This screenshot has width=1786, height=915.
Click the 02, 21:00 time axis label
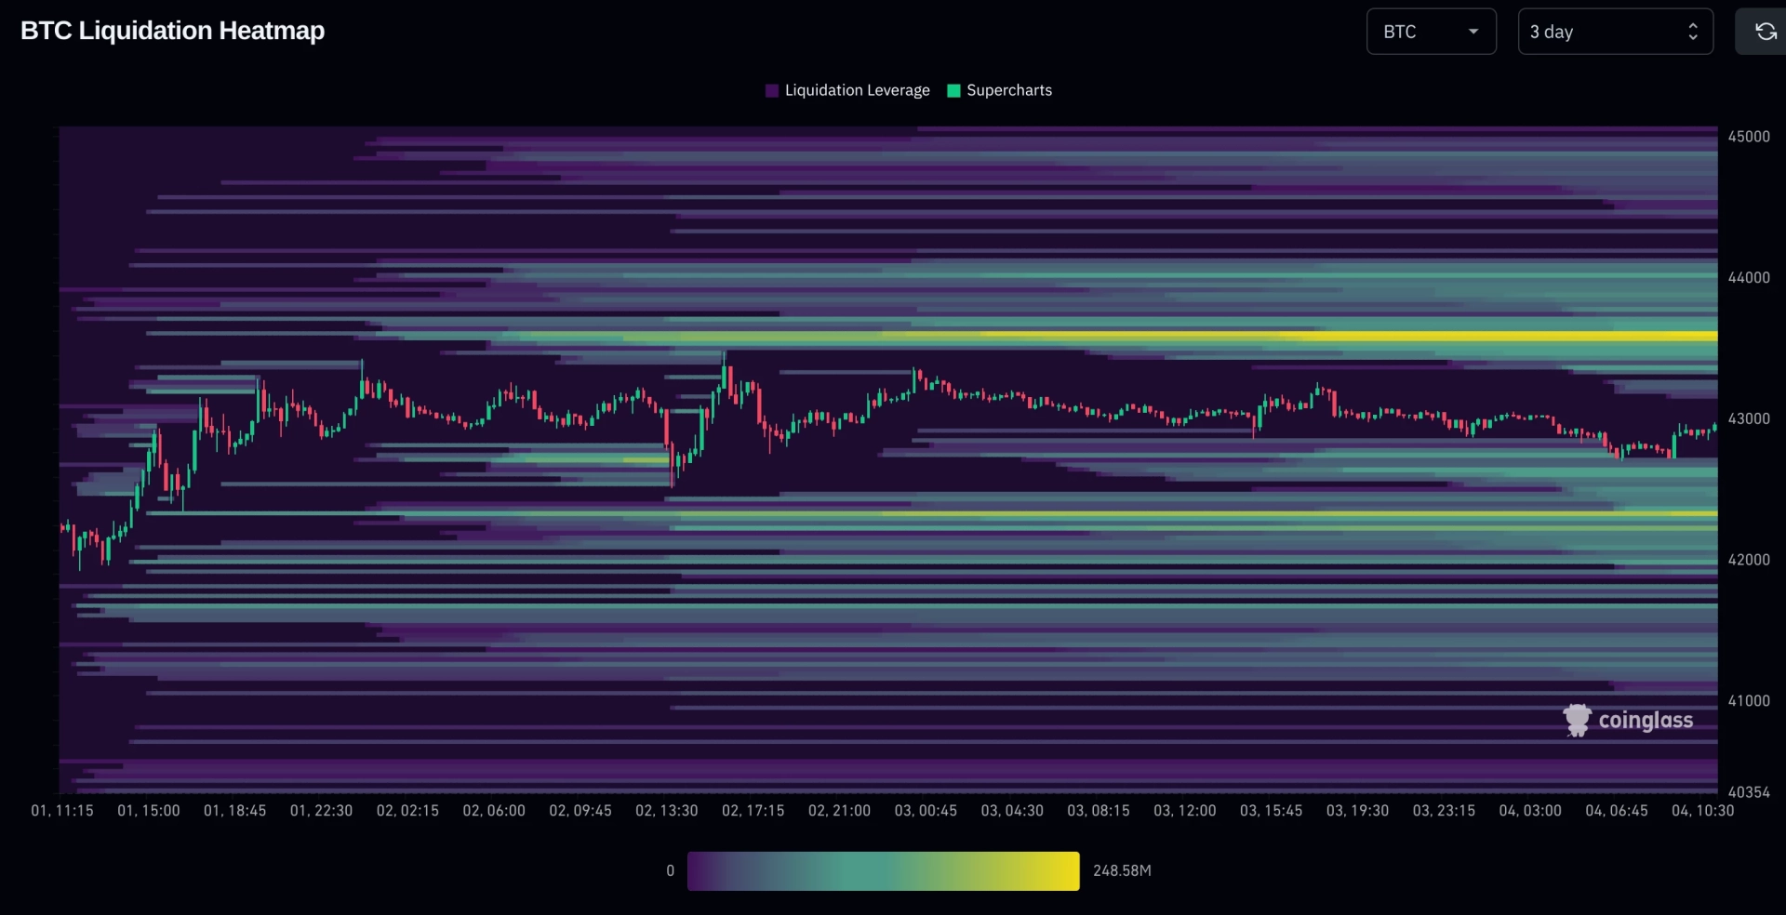[840, 811]
